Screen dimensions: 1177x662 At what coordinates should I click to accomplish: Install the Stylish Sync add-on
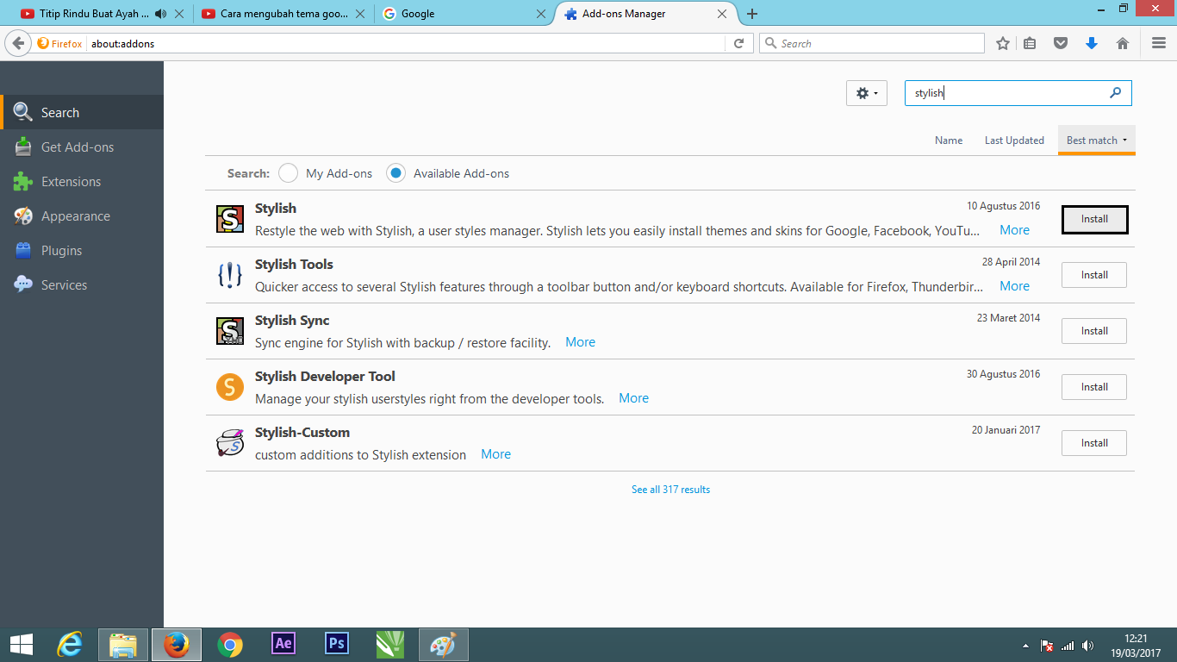[1094, 331]
